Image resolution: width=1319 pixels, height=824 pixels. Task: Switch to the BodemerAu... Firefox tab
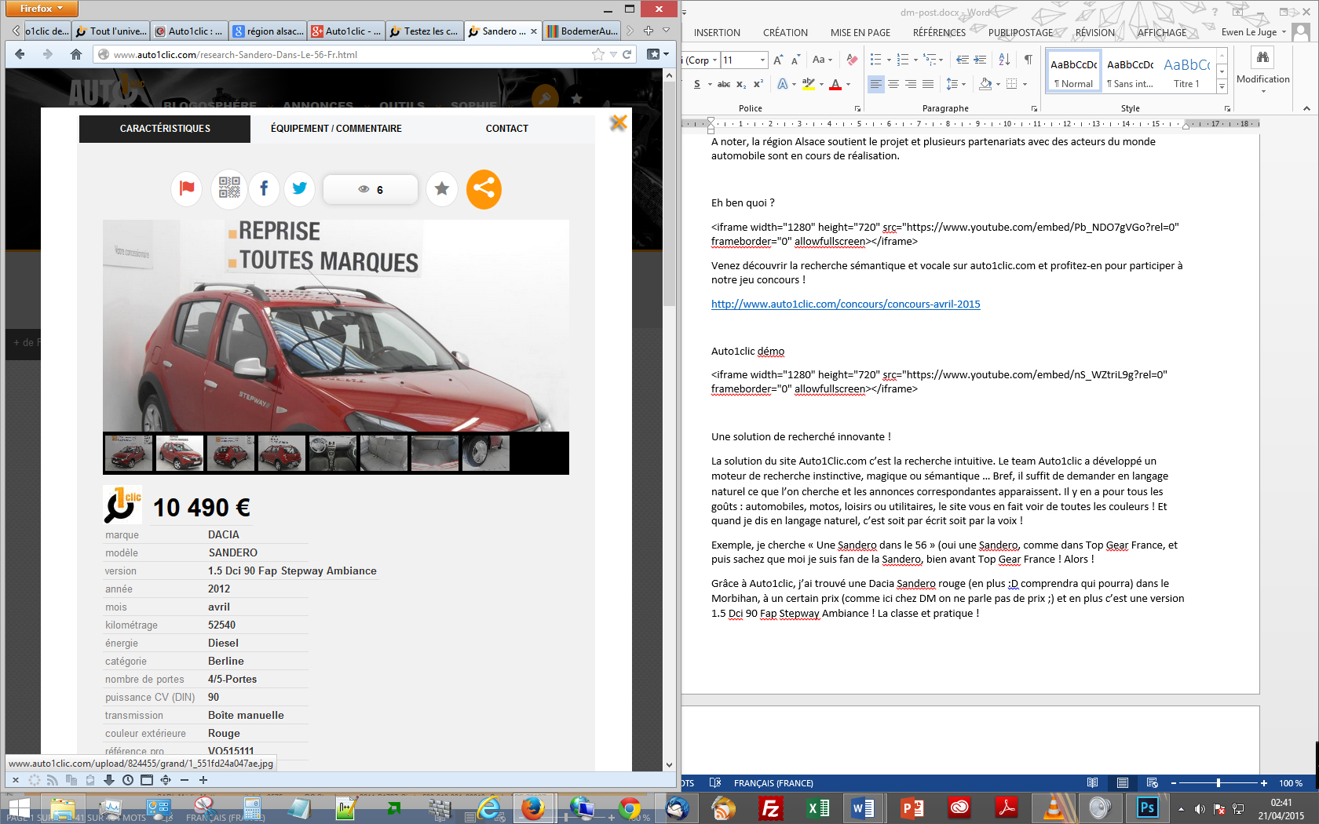tap(581, 31)
